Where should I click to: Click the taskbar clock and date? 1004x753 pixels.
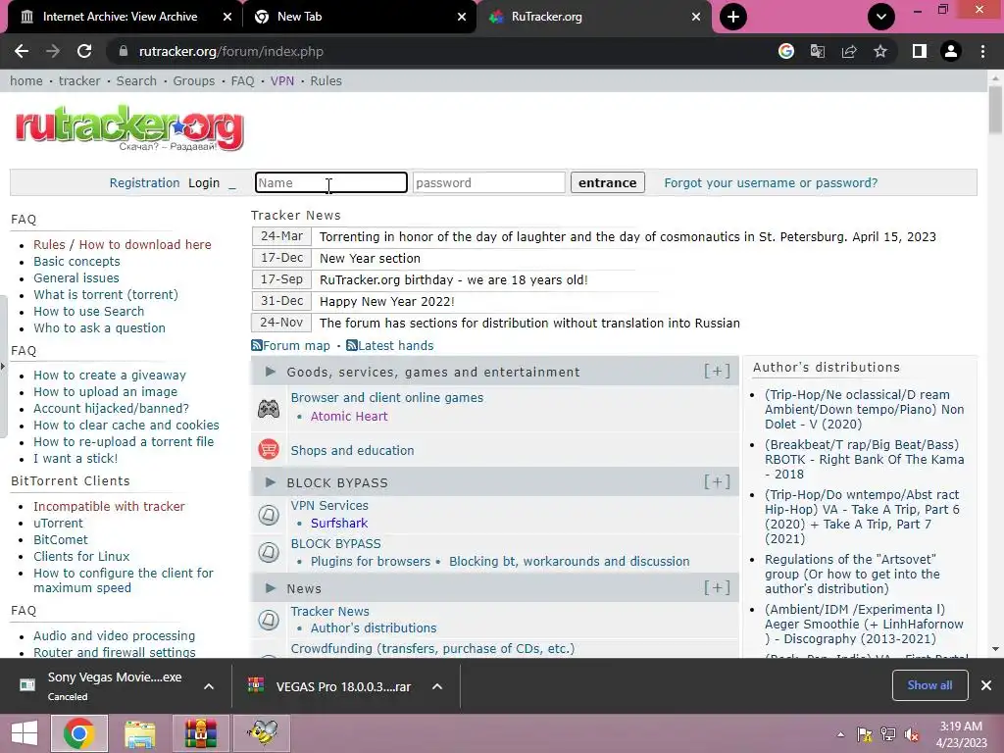point(961,734)
